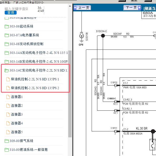Image resolution: width=156 pixels, height=156 pixels.
Task: Open the 连接器2 document
Action: [17, 105]
